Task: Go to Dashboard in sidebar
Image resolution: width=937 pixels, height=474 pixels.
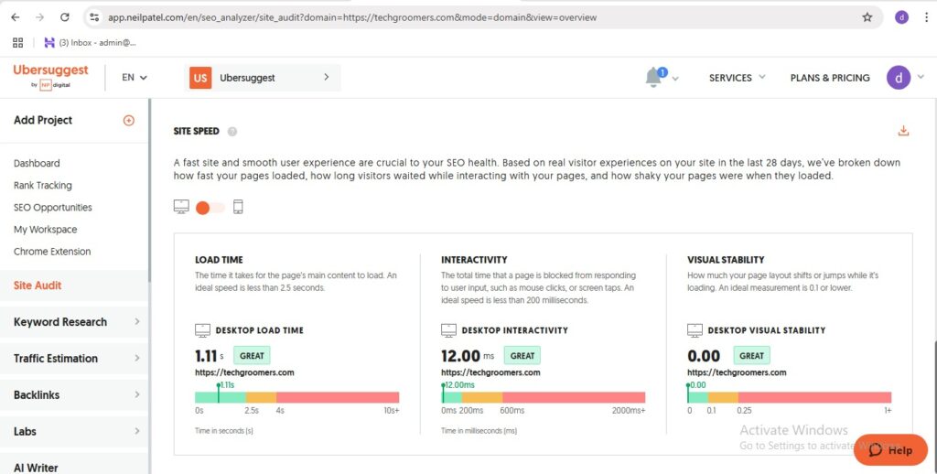Action: (37, 163)
